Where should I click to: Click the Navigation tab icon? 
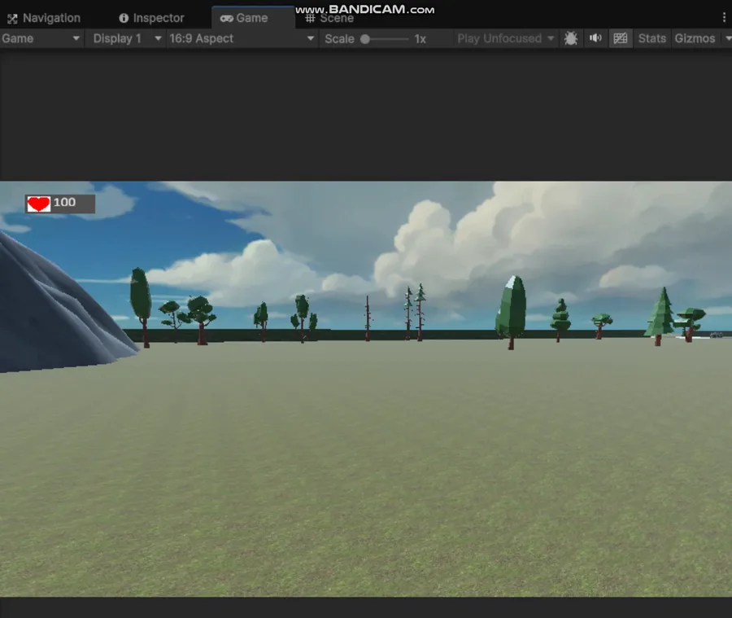(12, 19)
